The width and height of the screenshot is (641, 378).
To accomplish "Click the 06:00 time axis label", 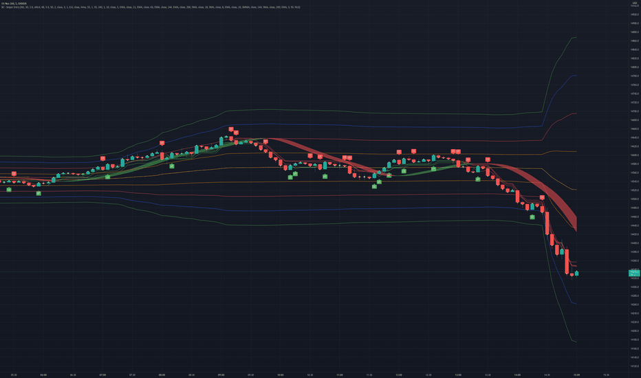I will click(43, 375).
